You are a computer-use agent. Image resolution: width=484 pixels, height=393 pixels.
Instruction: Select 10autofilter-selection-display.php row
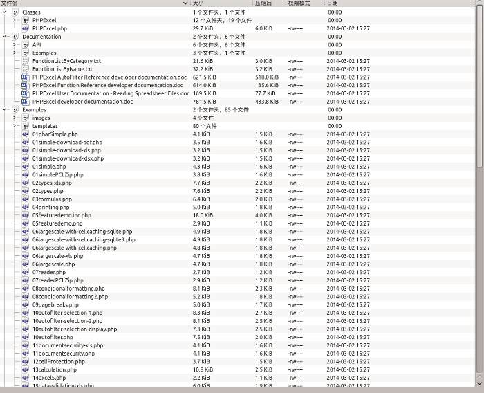click(x=237, y=329)
